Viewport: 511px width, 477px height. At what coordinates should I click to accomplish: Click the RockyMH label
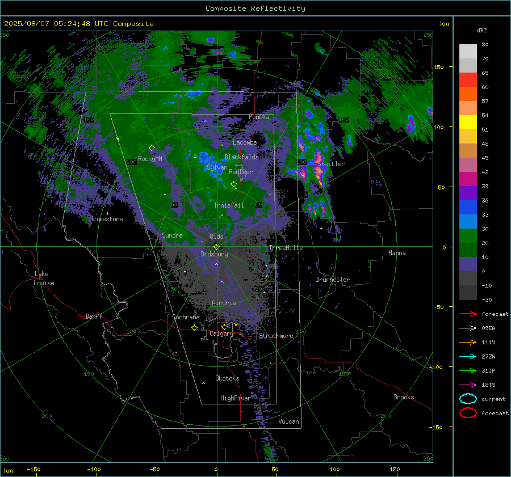pos(150,159)
